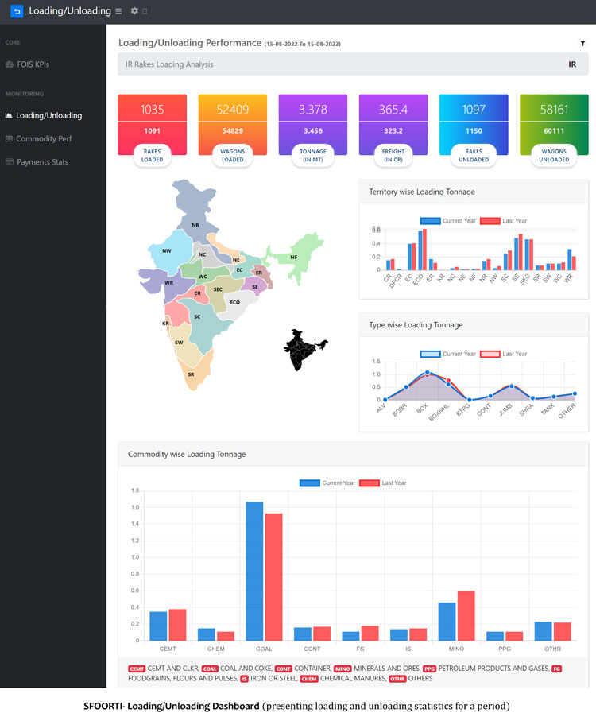Select the WC zone on India map
The height and width of the screenshot is (717, 596).
203,276
